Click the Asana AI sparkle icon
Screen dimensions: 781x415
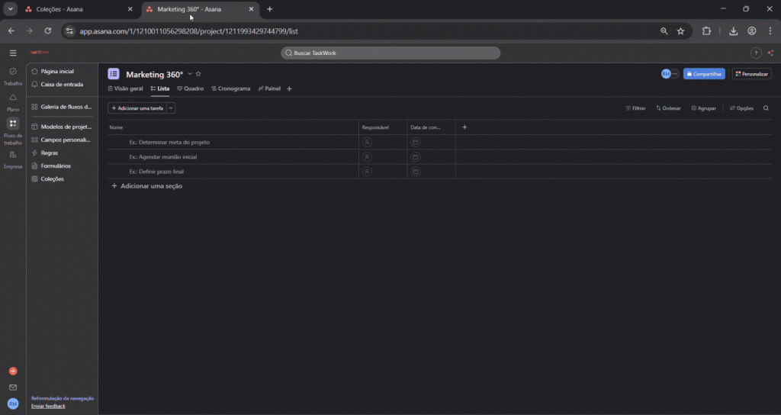pos(770,53)
